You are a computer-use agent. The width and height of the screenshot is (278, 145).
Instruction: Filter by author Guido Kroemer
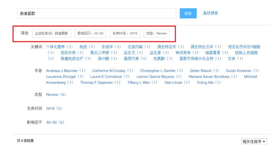point(242,71)
